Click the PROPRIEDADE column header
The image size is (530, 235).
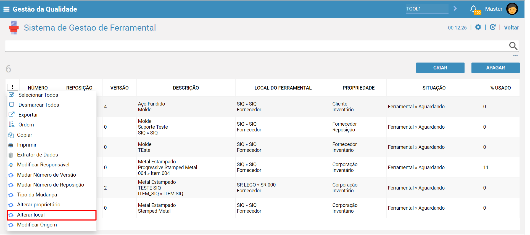358,88
